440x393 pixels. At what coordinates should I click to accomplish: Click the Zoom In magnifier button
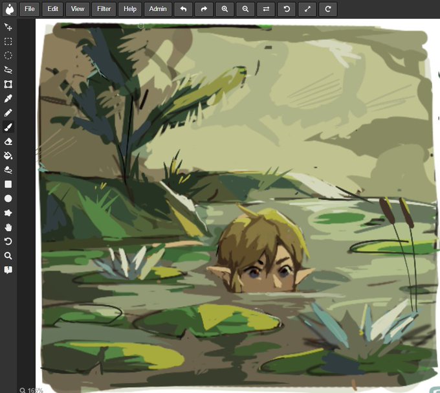pos(225,9)
